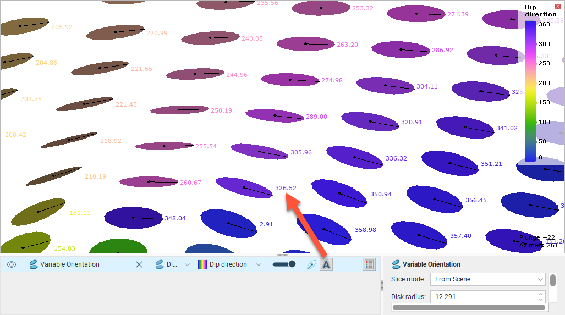
Task: Select the disk labelled 350.94
Action: pos(339,194)
